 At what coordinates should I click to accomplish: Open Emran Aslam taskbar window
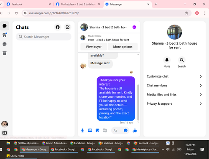click(x=55, y=143)
